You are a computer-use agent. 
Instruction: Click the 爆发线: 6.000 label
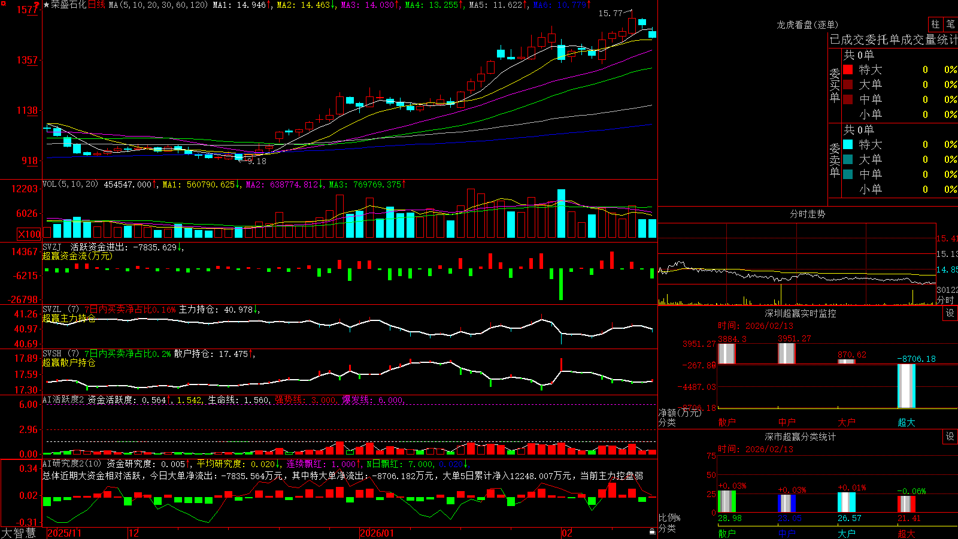click(372, 399)
